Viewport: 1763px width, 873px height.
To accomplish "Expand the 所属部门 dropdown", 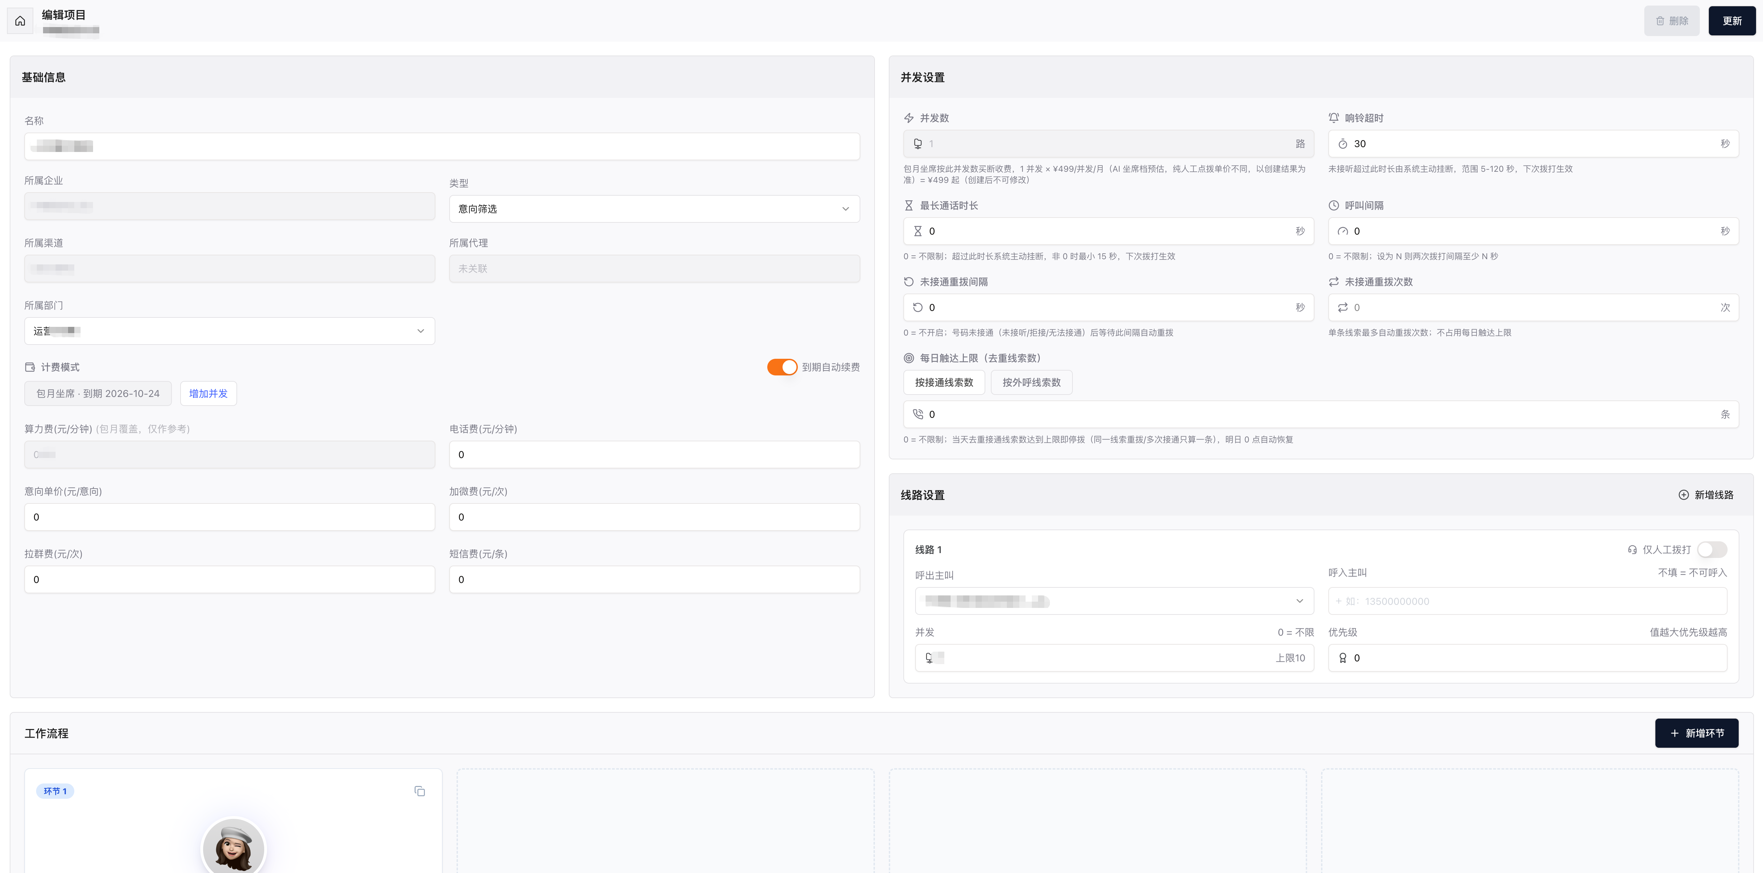I will (x=230, y=332).
